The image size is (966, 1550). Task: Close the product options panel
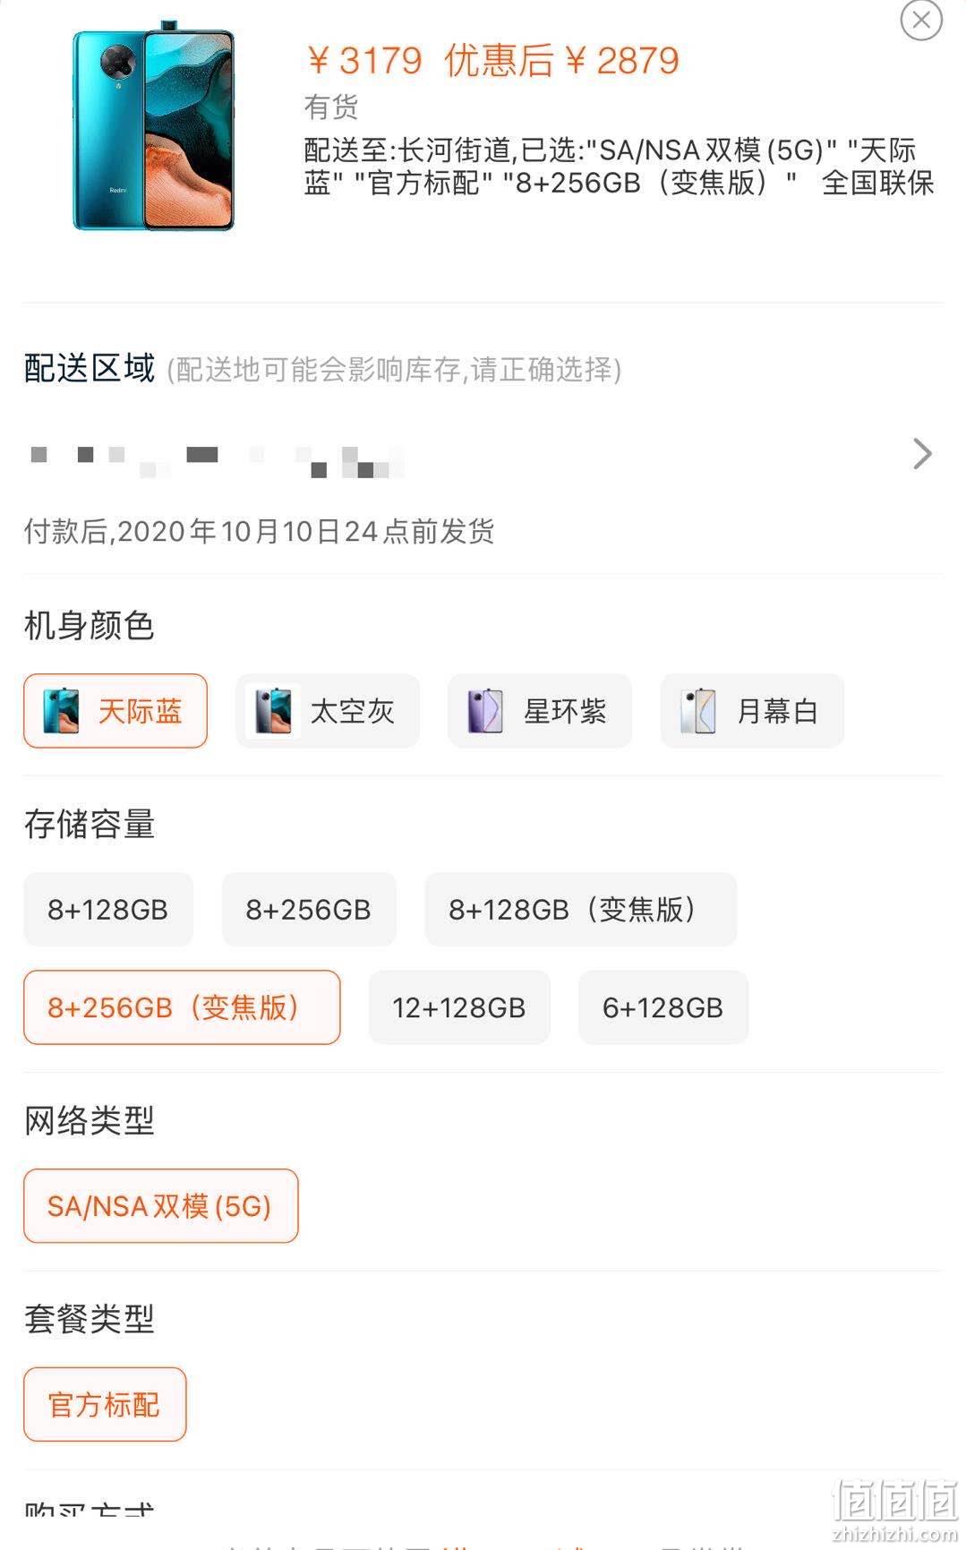pos(920,20)
